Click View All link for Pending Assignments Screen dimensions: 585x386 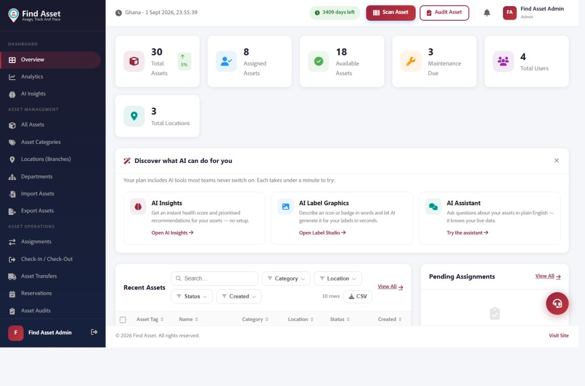[548, 276]
